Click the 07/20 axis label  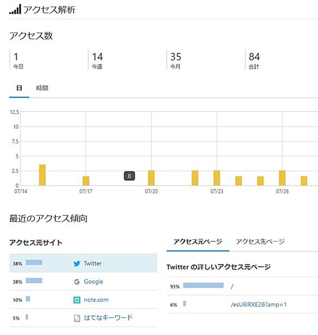[x=151, y=191]
